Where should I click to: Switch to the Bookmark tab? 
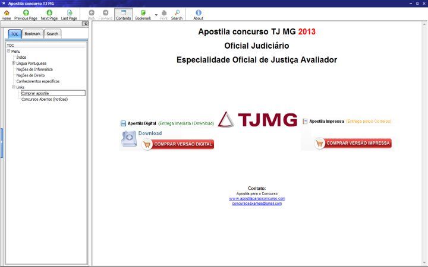coord(33,34)
